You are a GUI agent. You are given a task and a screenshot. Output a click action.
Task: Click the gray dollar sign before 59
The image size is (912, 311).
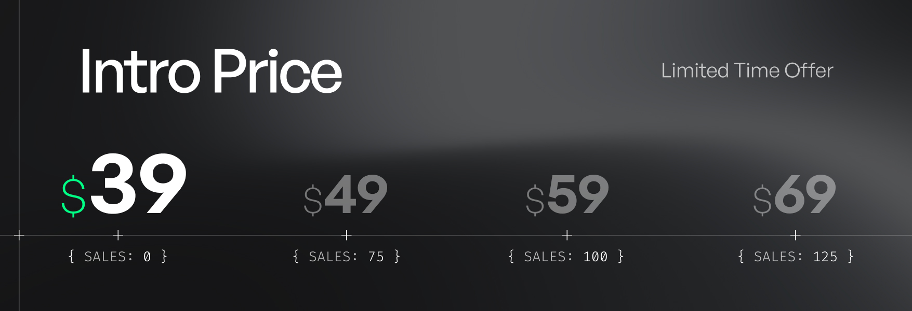535,201
